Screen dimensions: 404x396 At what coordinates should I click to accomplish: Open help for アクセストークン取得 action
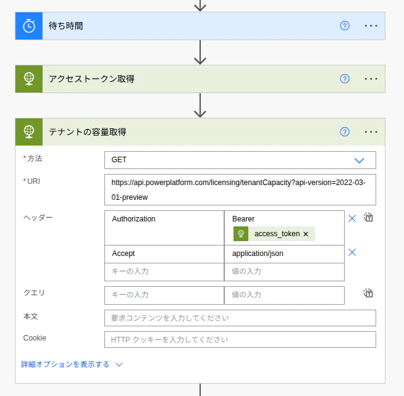point(345,79)
